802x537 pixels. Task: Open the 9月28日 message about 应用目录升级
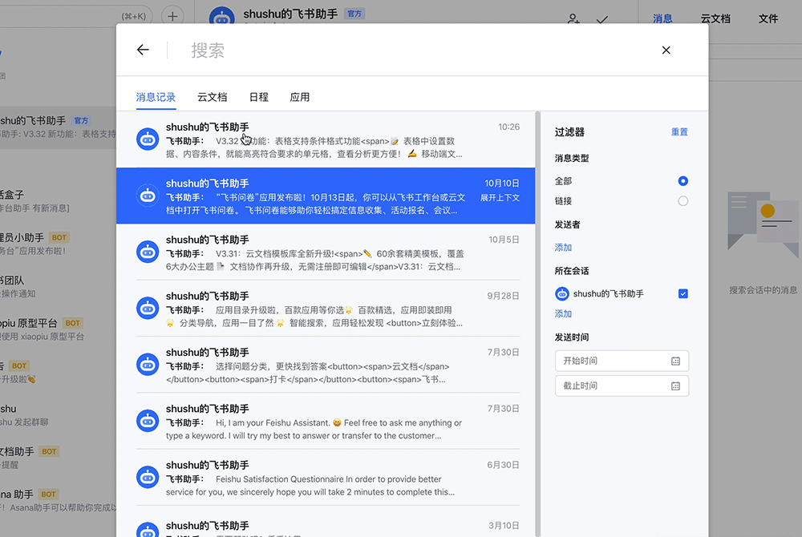point(326,309)
